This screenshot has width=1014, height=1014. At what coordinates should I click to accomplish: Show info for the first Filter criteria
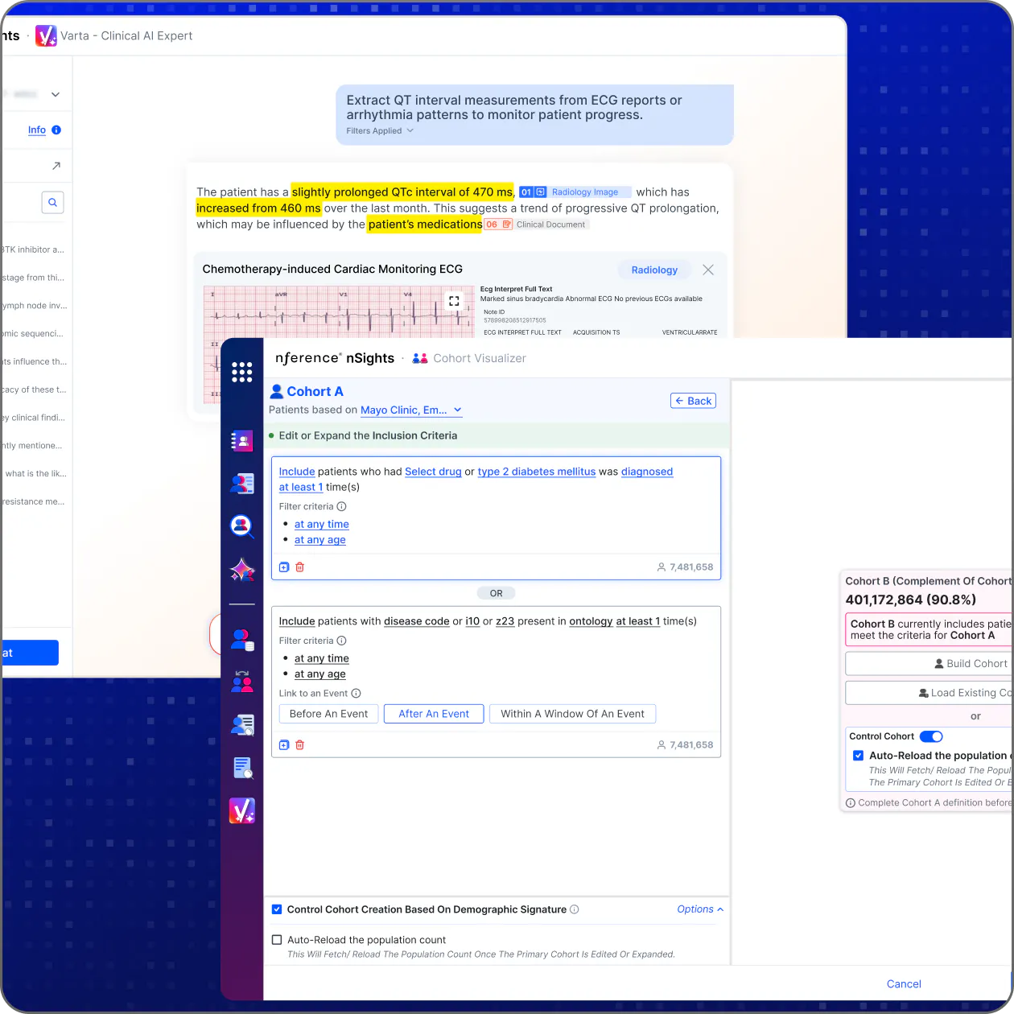(341, 506)
